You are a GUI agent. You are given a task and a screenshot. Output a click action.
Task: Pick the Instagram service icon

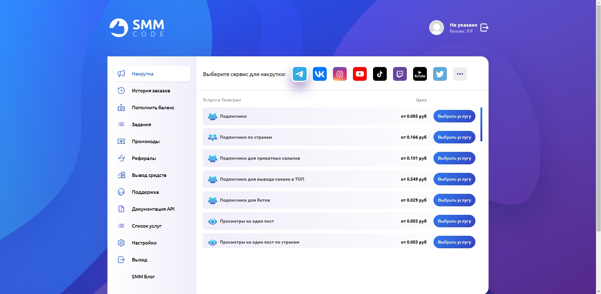click(340, 74)
